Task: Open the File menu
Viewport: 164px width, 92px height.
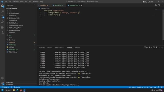Action: [x=6, y=2]
